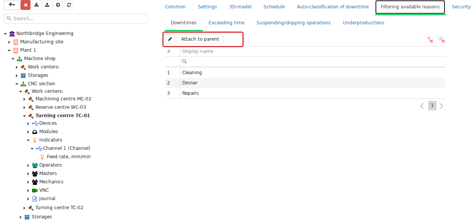This screenshot has height=221, width=475.
Task: Expand the Devices node
Action: (x=28, y=123)
